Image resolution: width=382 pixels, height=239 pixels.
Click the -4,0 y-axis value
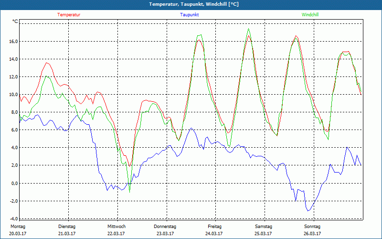(x=14, y=218)
